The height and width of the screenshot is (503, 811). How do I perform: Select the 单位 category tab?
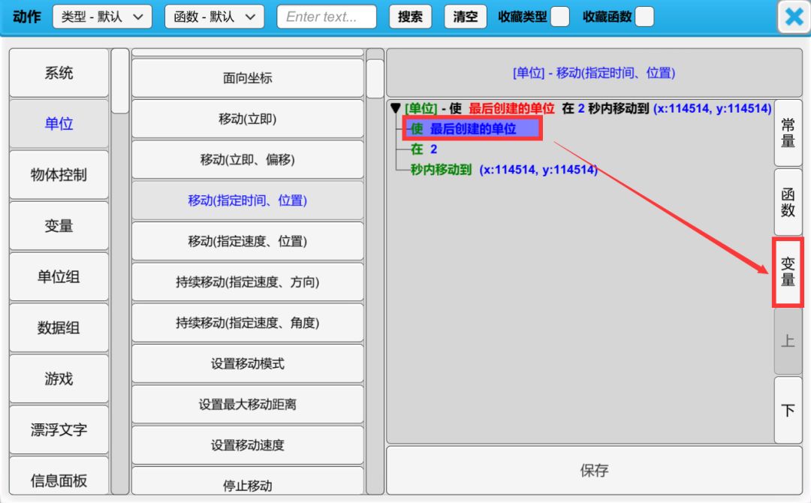coord(59,124)
